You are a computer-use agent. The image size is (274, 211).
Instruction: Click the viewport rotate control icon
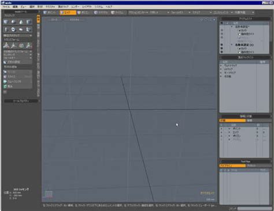pyautogui.click(x=206, y=20)
